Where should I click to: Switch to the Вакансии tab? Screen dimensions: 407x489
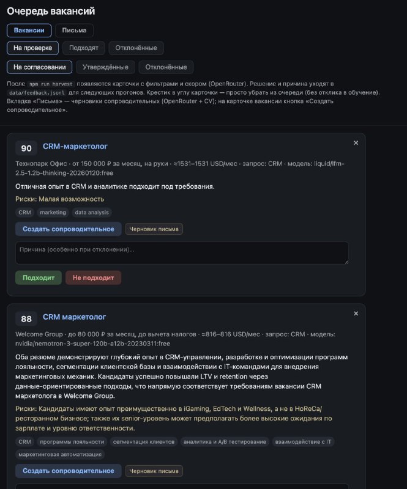(29, 30)
